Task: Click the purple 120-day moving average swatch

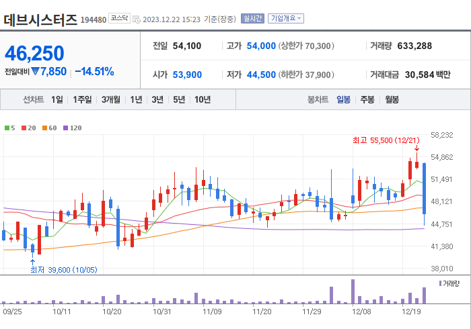Action: pyautogui.click(x=65, y=128)
